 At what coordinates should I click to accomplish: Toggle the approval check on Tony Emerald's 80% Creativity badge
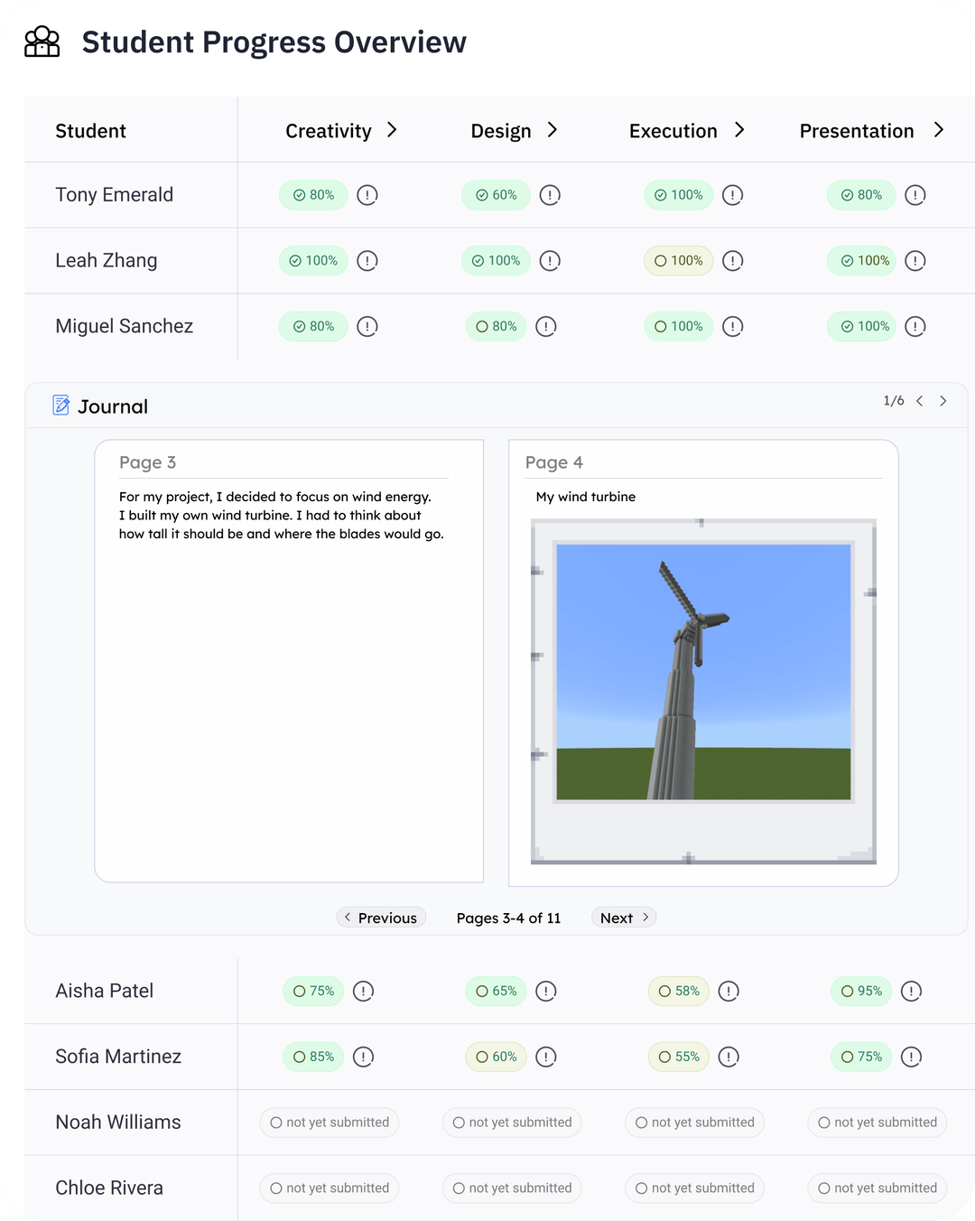coord(298,195)
